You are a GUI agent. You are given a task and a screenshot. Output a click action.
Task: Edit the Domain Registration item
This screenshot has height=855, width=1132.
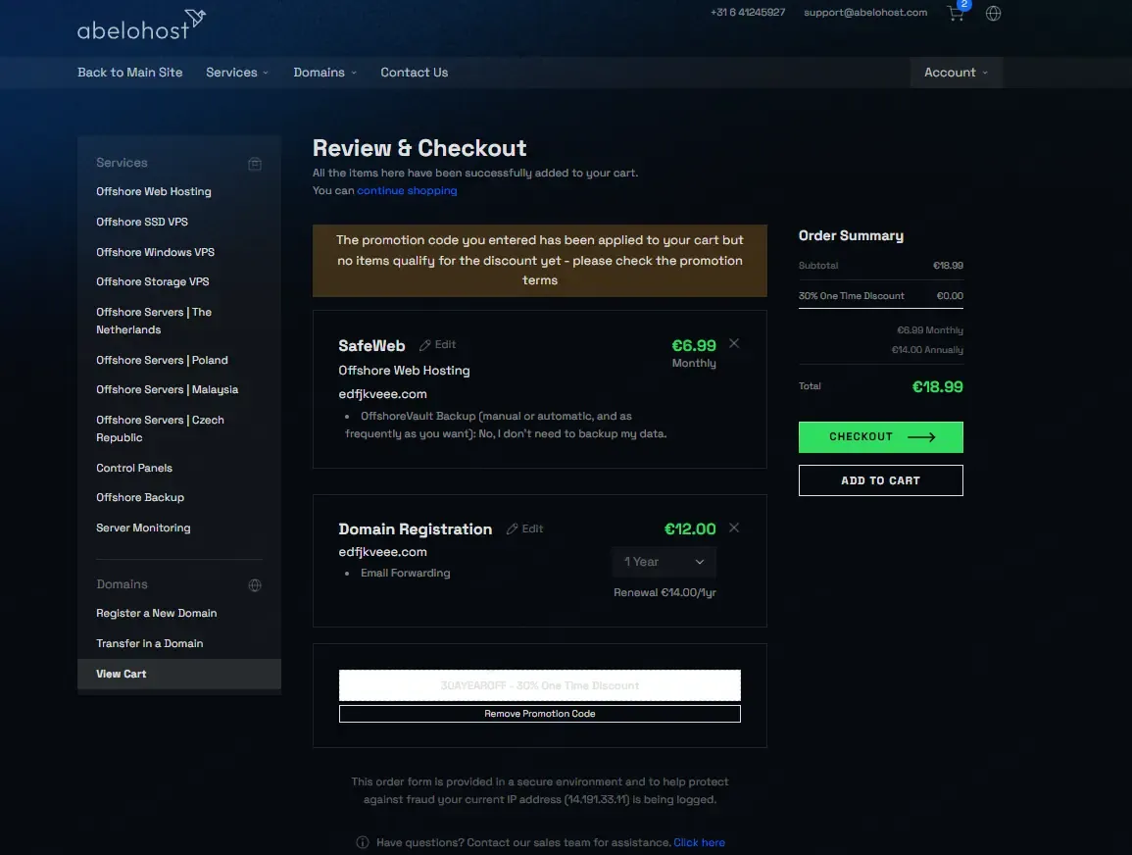[525, 528]
